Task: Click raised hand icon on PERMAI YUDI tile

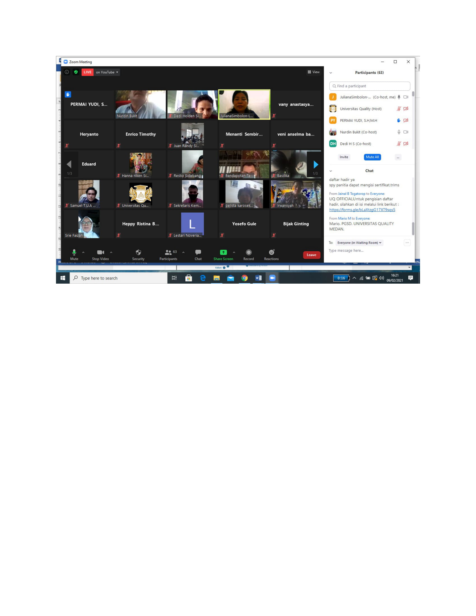Action: click(x=68, y=94)
